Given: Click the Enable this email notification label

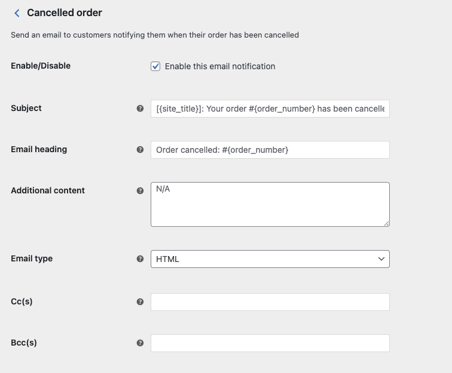Looking at the screenshot, I should click(220, 66).
